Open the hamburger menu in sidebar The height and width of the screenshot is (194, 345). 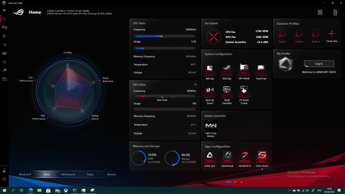[x=4, y=10]
